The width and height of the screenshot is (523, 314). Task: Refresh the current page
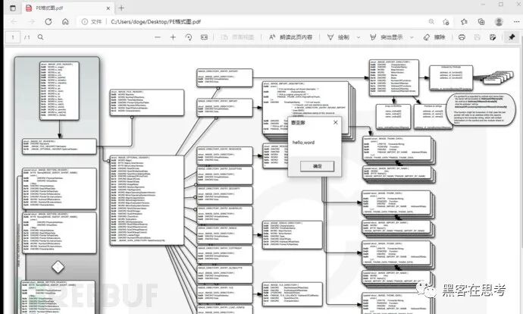tap(49, 22)
